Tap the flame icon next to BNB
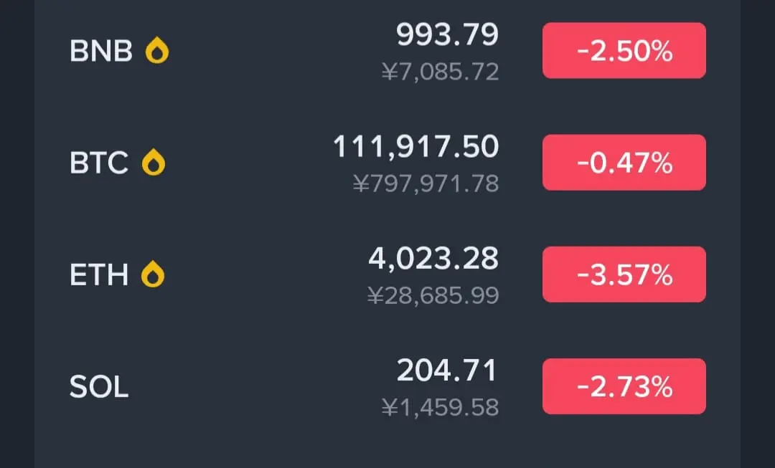The image size is (775, 468). click(x=157, y=50)
